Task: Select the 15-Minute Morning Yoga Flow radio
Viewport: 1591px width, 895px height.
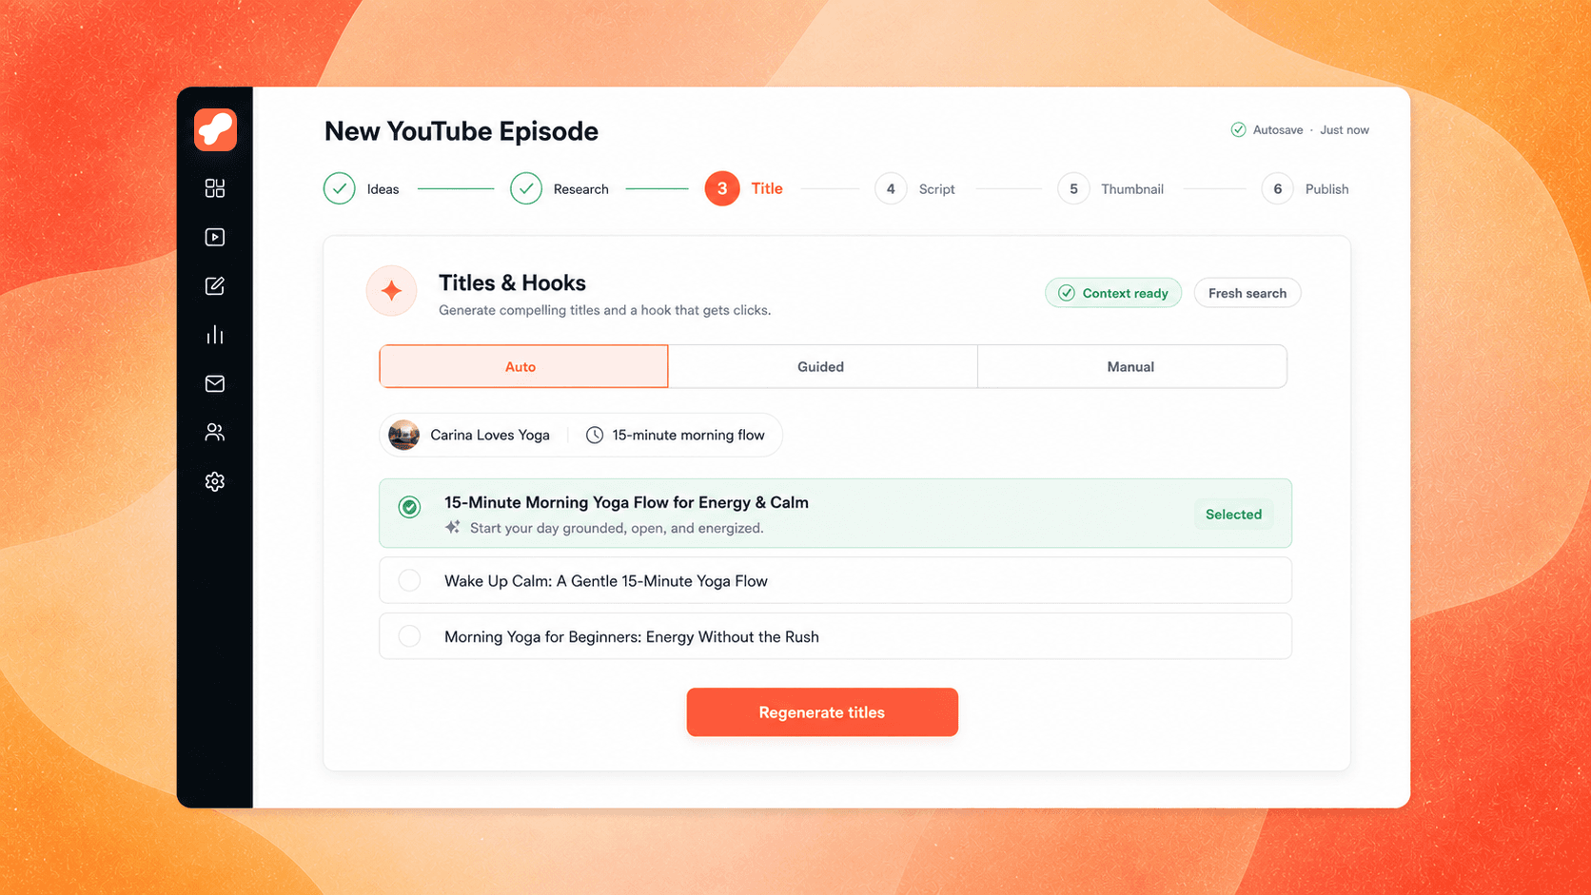Action: (x=410, y=507)
